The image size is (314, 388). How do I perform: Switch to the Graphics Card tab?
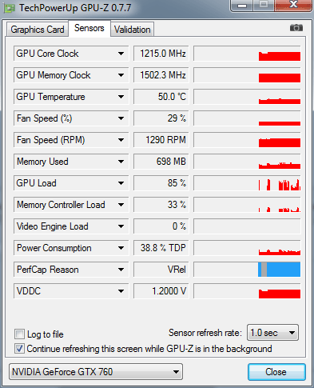click(x=38, y=30)
